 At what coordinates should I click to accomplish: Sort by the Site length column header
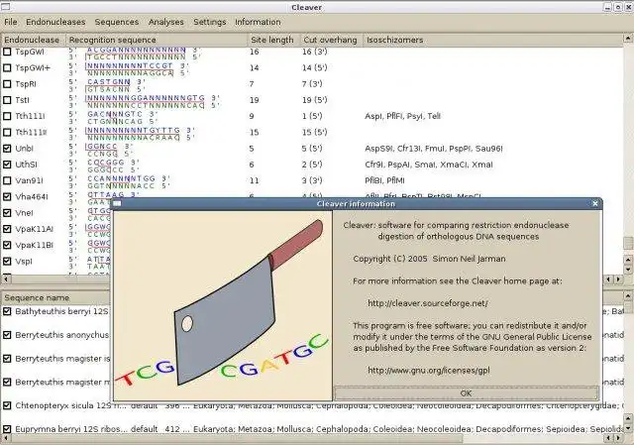(x=273, y=40)
